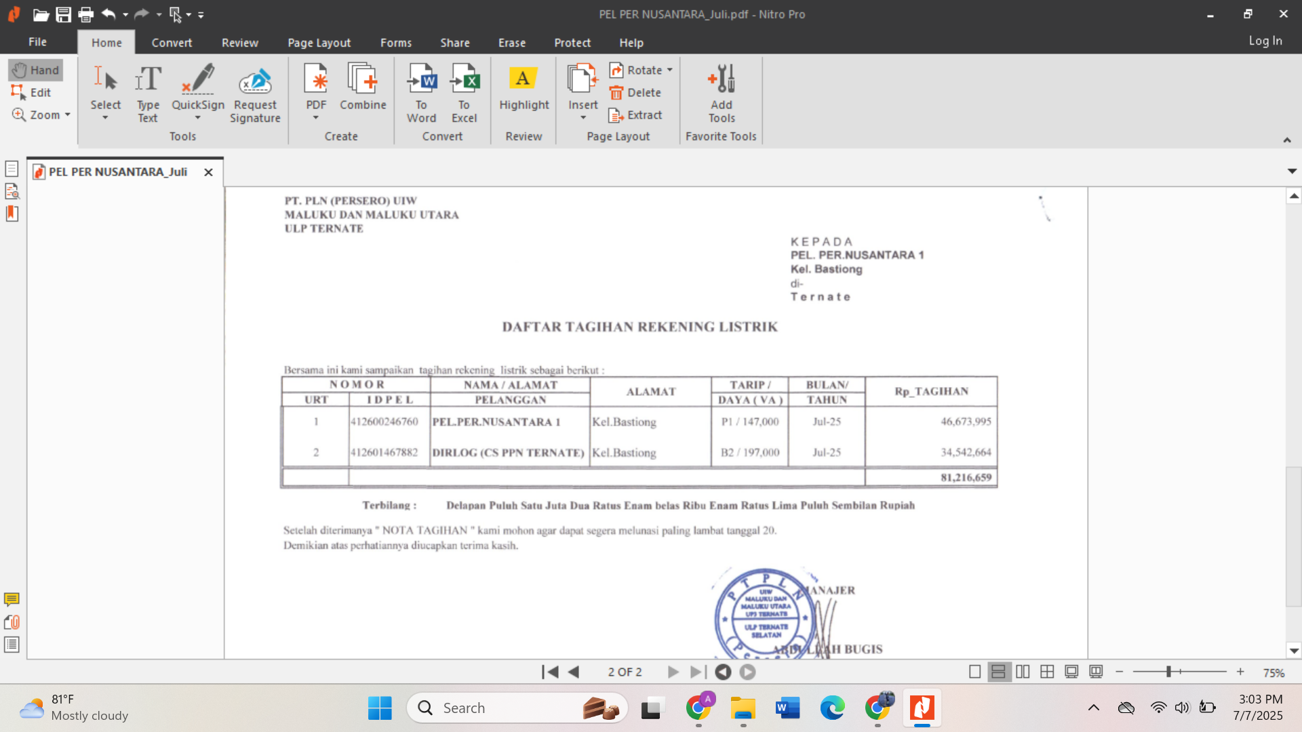Switch to the Page Layout tab
The image size is (1302, 732).
319,43
